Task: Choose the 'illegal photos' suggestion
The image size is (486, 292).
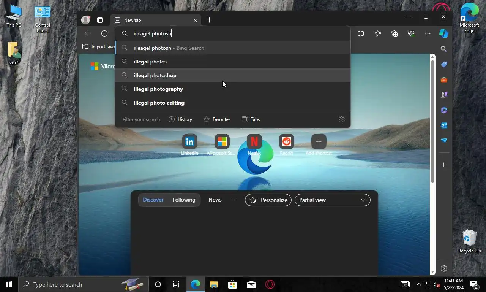Action: (x=233, y=62)
